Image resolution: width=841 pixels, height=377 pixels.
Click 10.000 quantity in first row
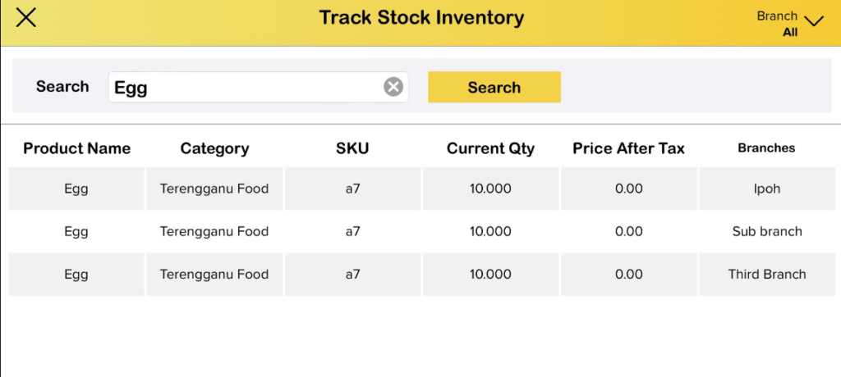coord(490,188)
